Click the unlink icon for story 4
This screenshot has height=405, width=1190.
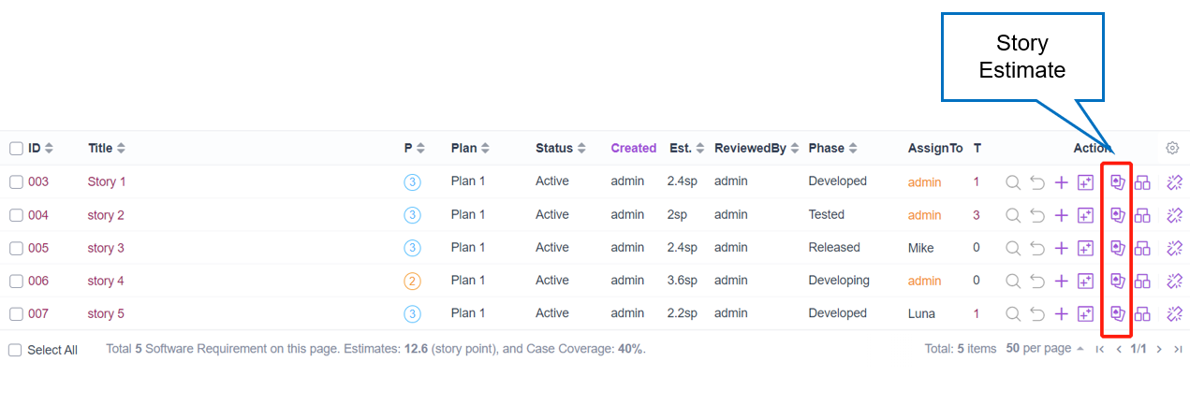coord(1175,281)
